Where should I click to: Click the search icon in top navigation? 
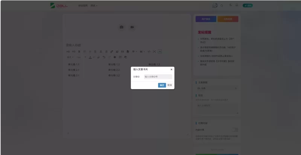pos(222,6)
